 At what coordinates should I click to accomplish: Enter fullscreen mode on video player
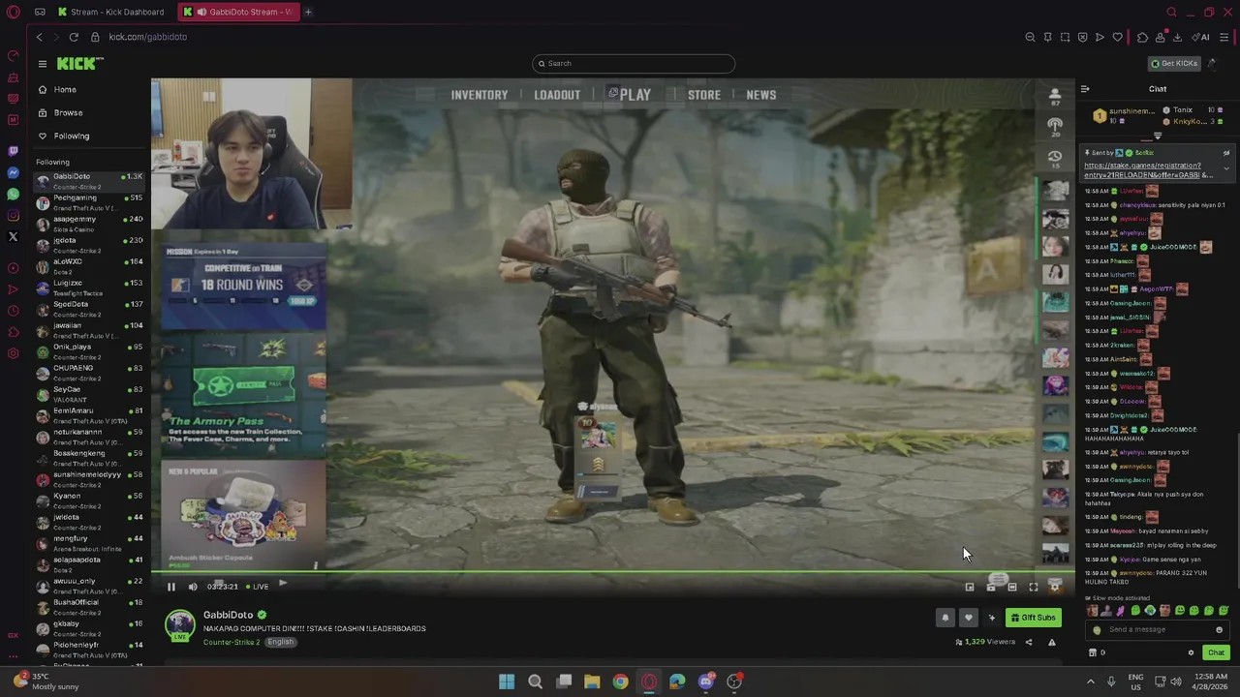(1034, 587)
